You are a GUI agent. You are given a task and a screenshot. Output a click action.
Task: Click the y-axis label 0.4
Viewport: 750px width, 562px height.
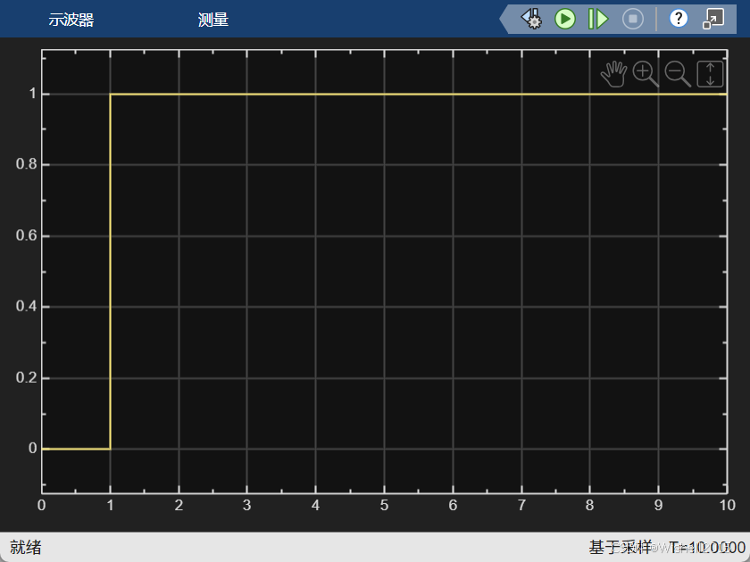26,306
